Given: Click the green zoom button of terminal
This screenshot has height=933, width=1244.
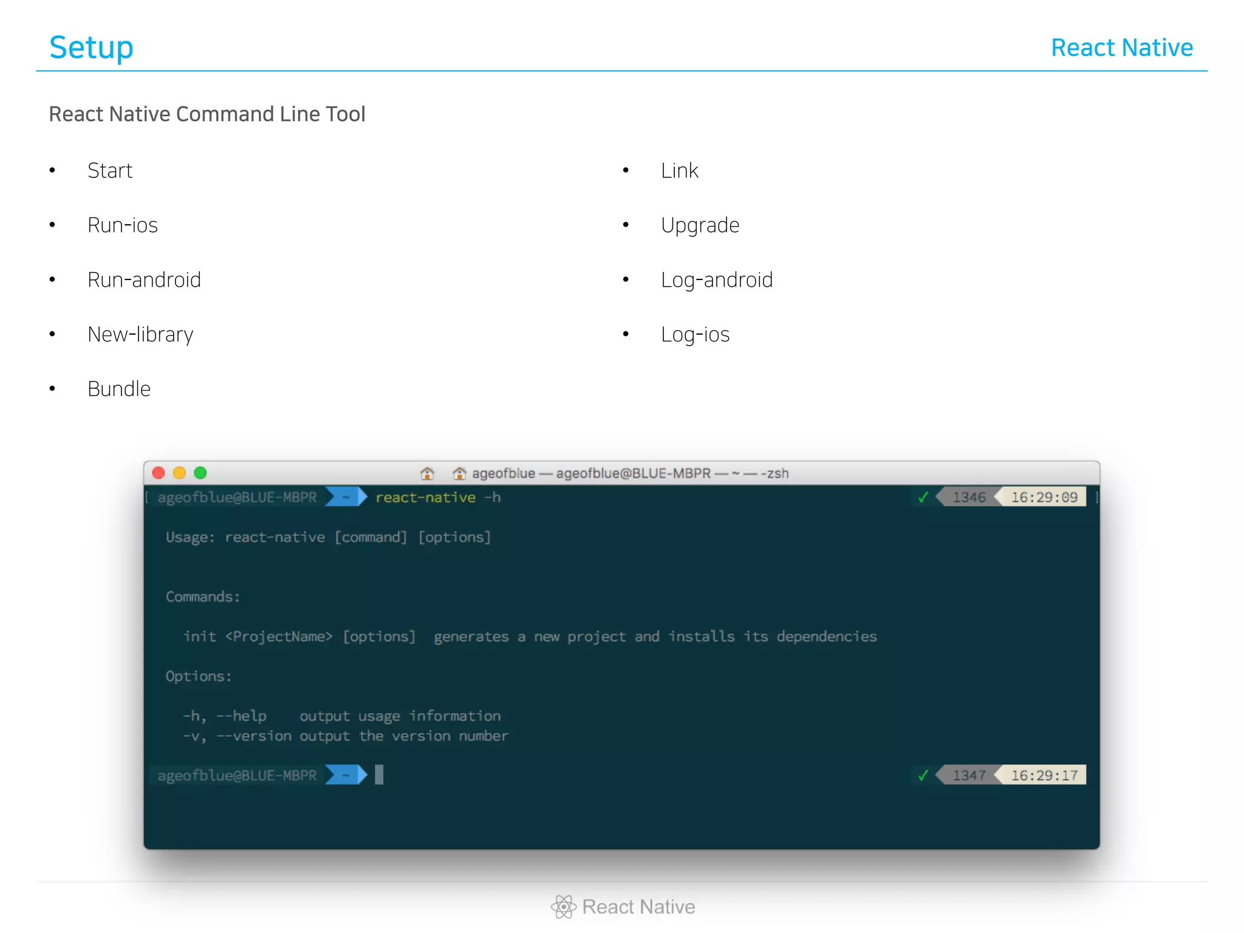Looking at the screenshot, I should click(x=200, y=473).
